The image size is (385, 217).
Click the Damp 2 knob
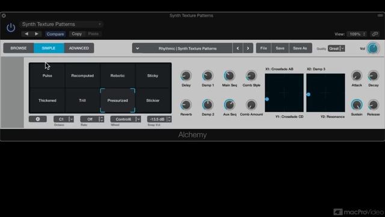pyautogui.click(x=208, y=105)
